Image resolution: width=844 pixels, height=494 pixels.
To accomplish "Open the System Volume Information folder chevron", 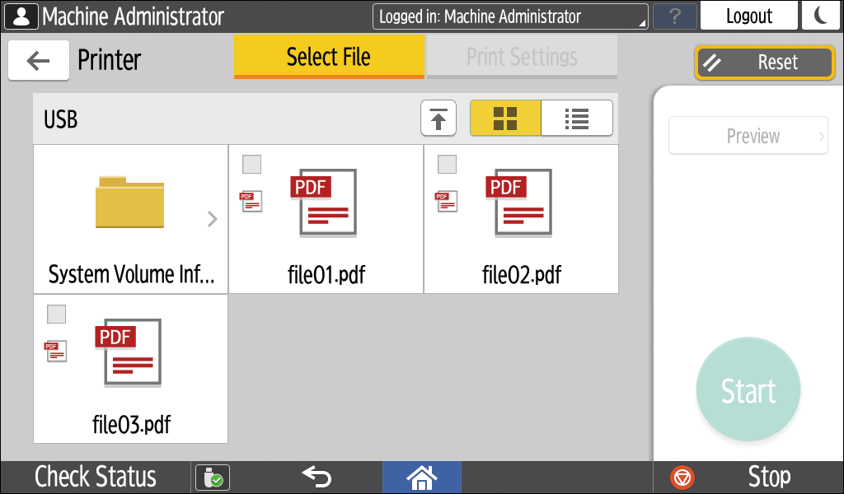I will [x=212, y=219].
